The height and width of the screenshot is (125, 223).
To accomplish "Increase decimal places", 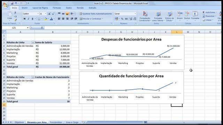I will click(131, 19).
